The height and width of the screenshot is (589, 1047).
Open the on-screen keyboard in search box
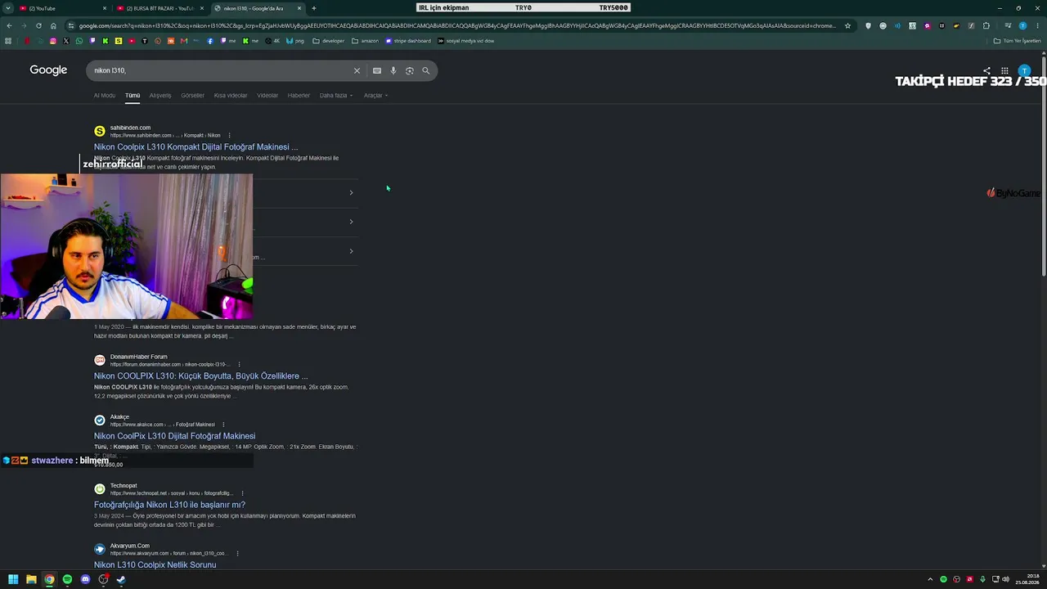[x=377, y=70]
